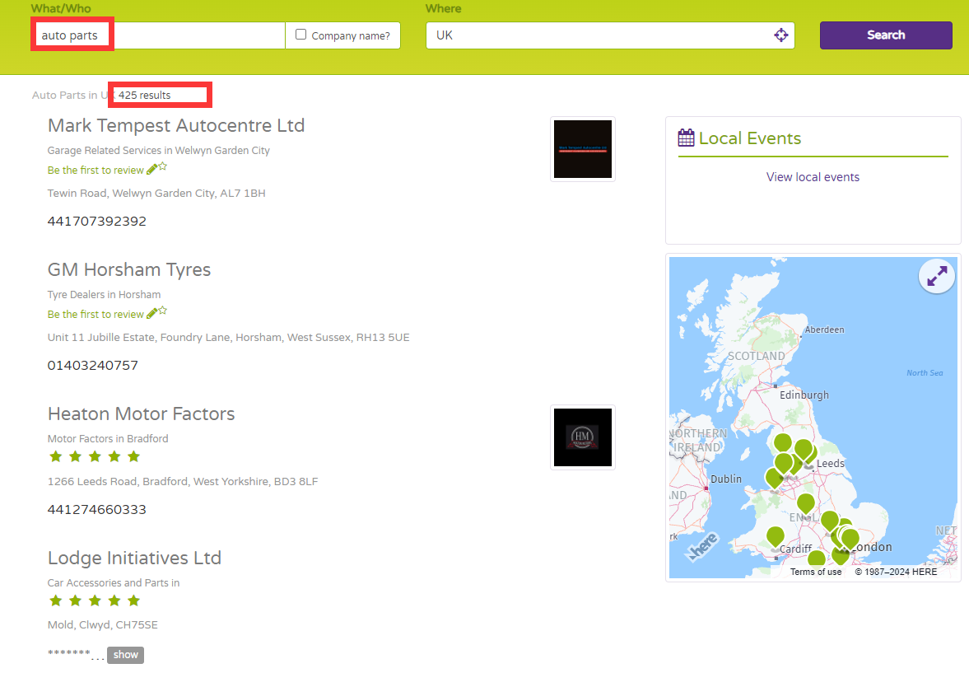Open Heaton Motor Factors listing
This screenshot has height=673, width=969.
click(141, 414)
